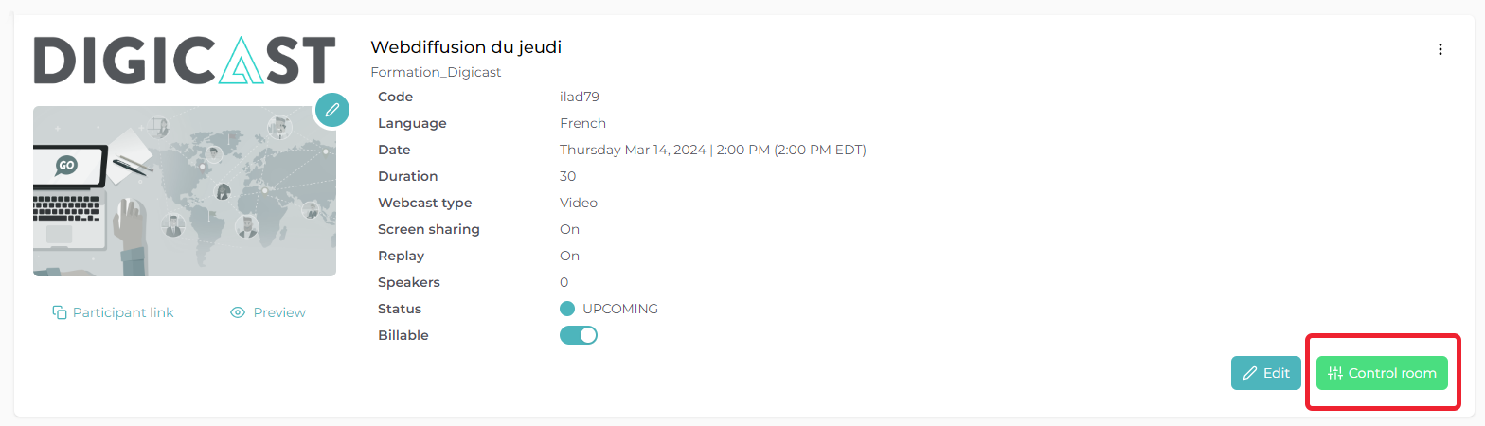Click the Formation_Digicast subtitle
Viewport: 1485px width, 426px height.
tap(436, 72)
